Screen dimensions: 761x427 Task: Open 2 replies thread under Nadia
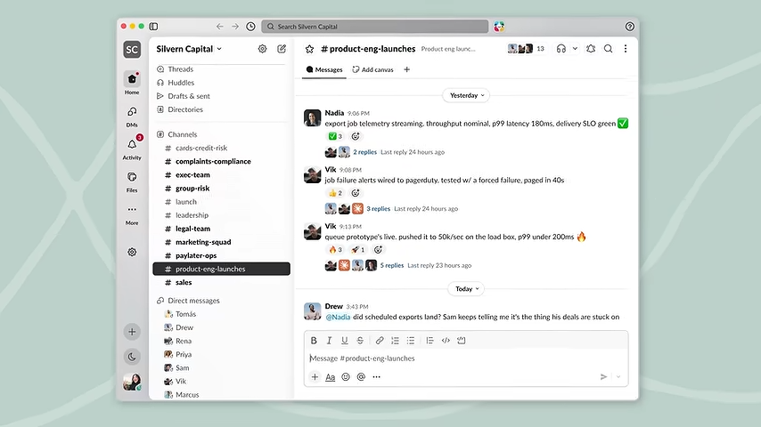(365, 152)
